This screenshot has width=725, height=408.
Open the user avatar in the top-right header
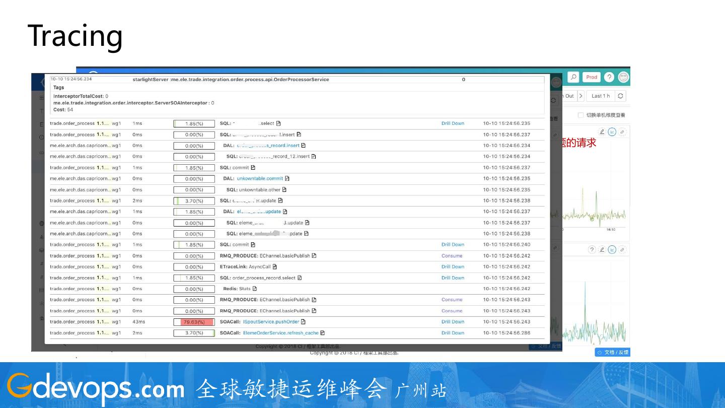point(624,77)
